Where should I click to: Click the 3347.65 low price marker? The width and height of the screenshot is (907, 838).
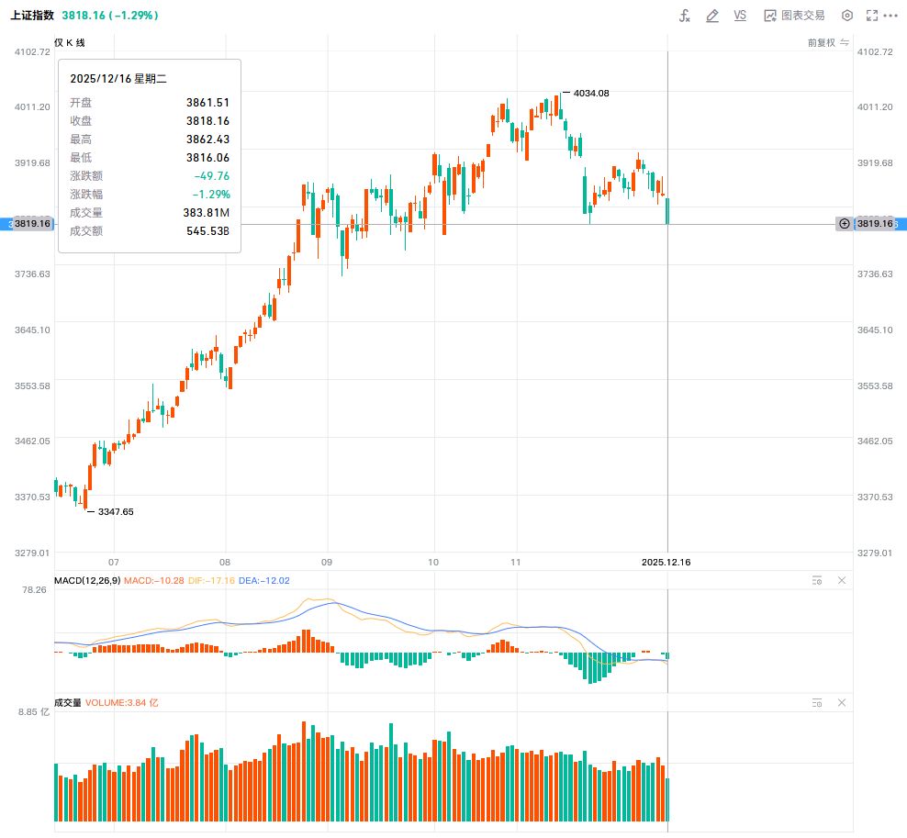point(115,511)
